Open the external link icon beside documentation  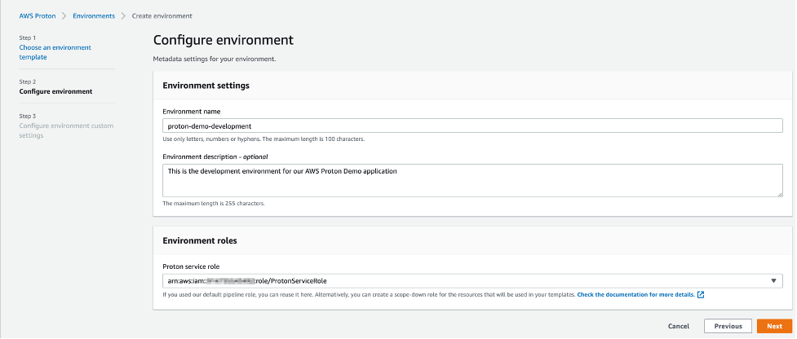[x=701, y=294]
